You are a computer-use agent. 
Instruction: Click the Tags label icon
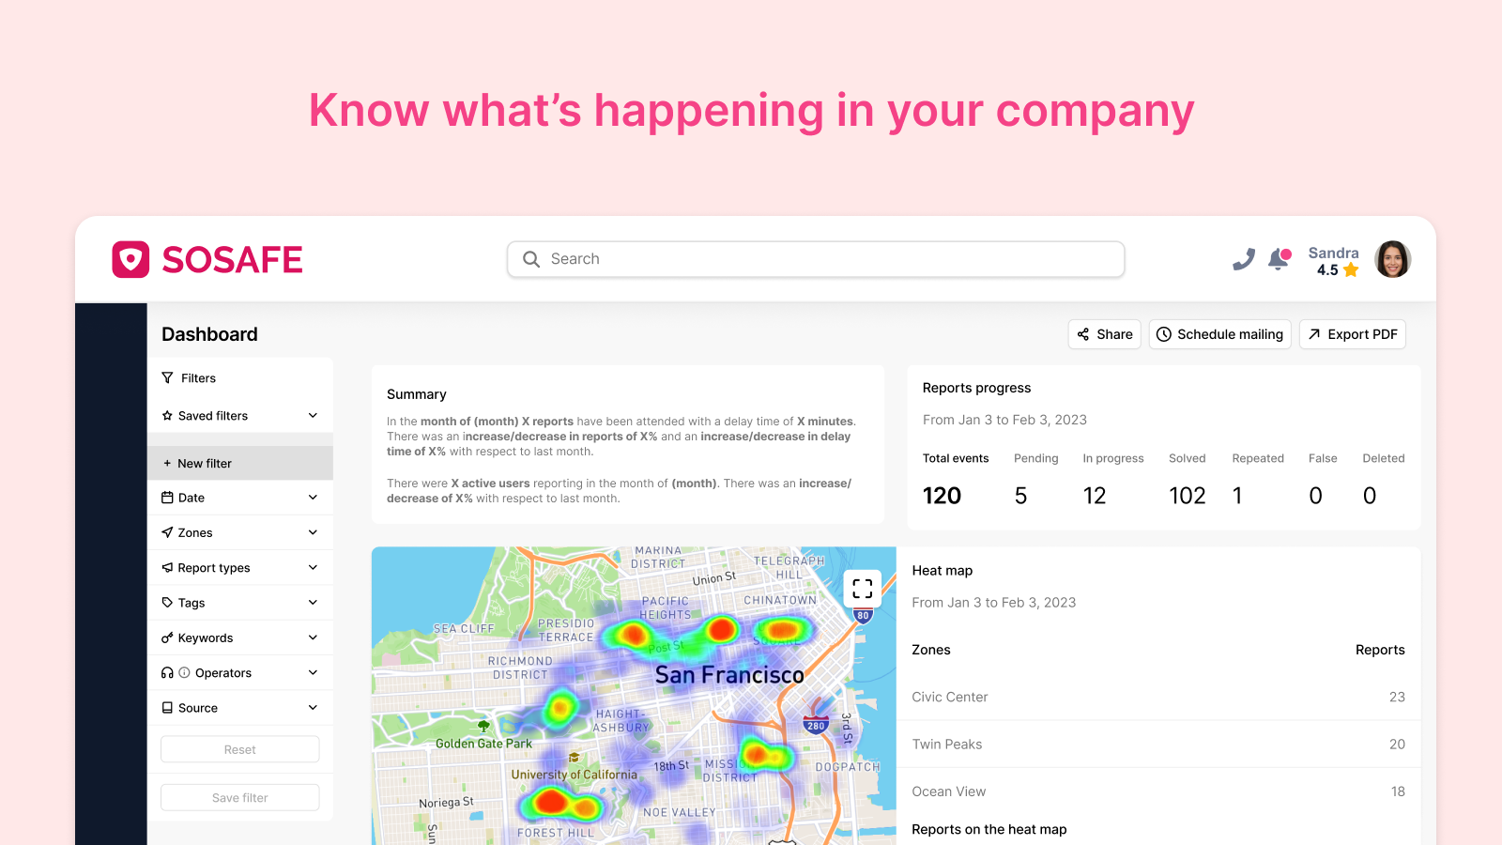pyautogui.click(x=167, y=602)
